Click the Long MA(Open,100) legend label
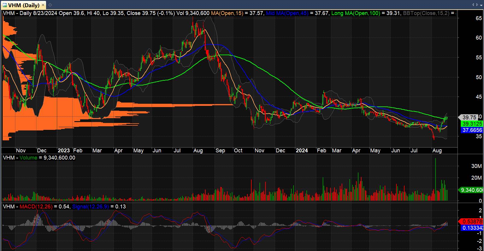Image resolution: width=484 pixels, height=251 pixels. 355,13
